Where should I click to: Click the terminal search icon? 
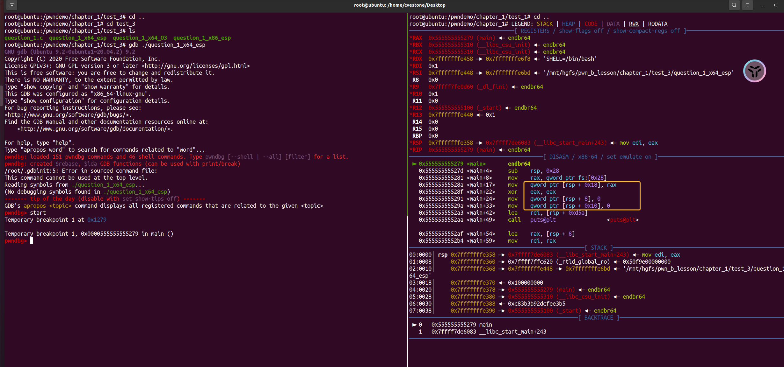pyautogui.click(x=734, y=5)
